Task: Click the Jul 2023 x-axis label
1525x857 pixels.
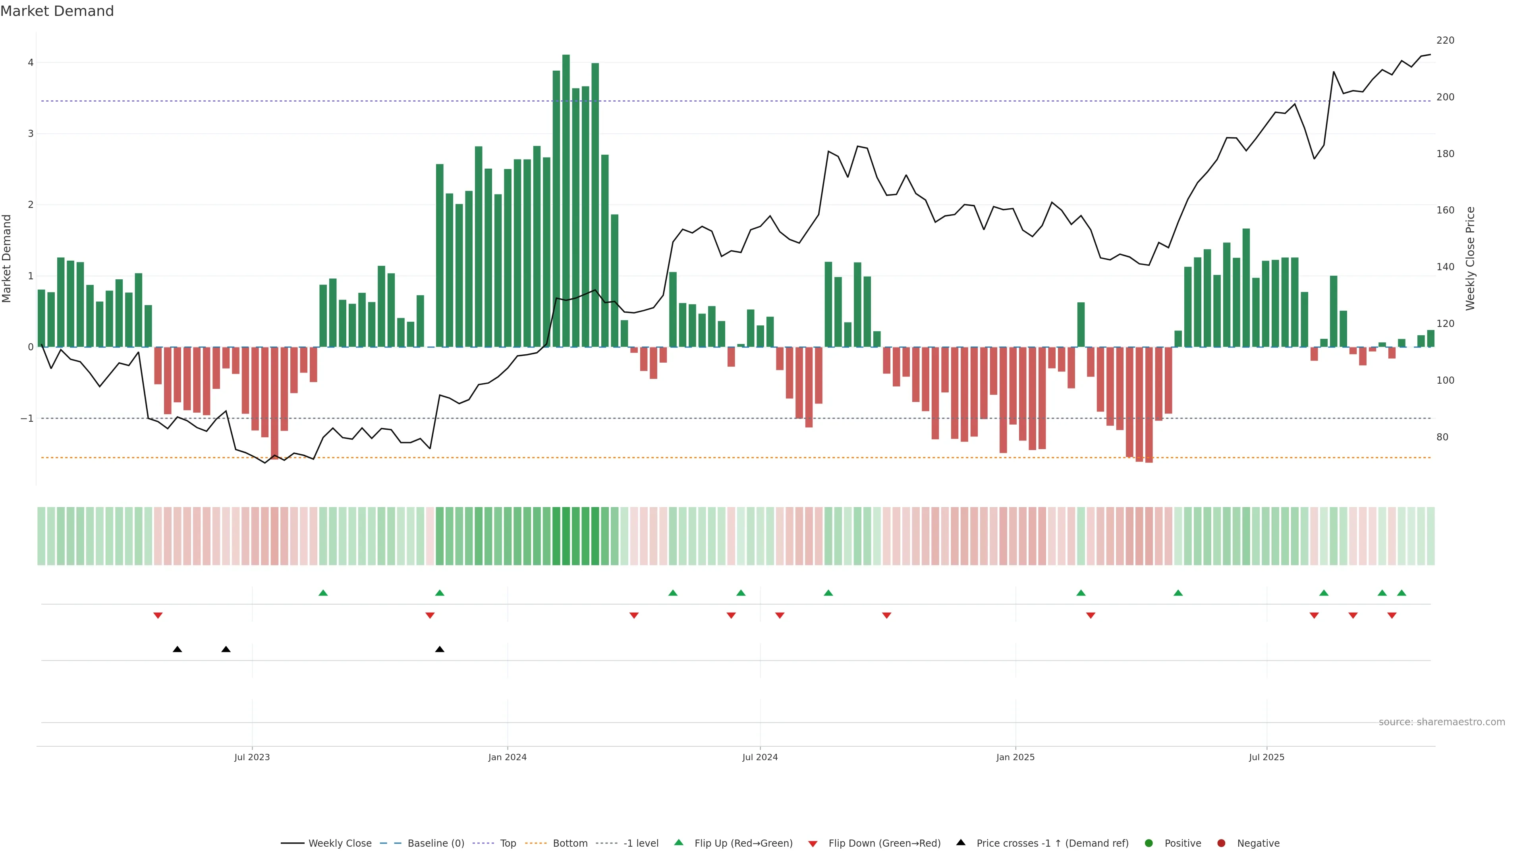Action: 252,758
